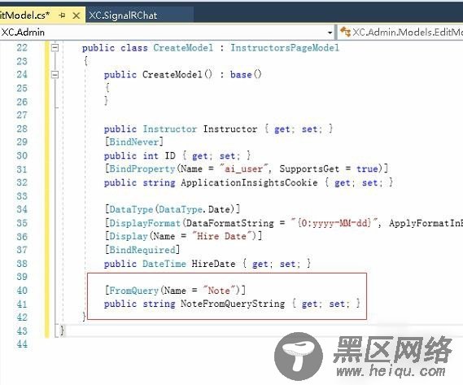
Task: Place cursor in NoteFromQueryString property name
Action: 233,304
